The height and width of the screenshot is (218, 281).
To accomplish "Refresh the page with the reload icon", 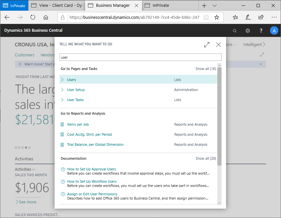I will 33,17.
